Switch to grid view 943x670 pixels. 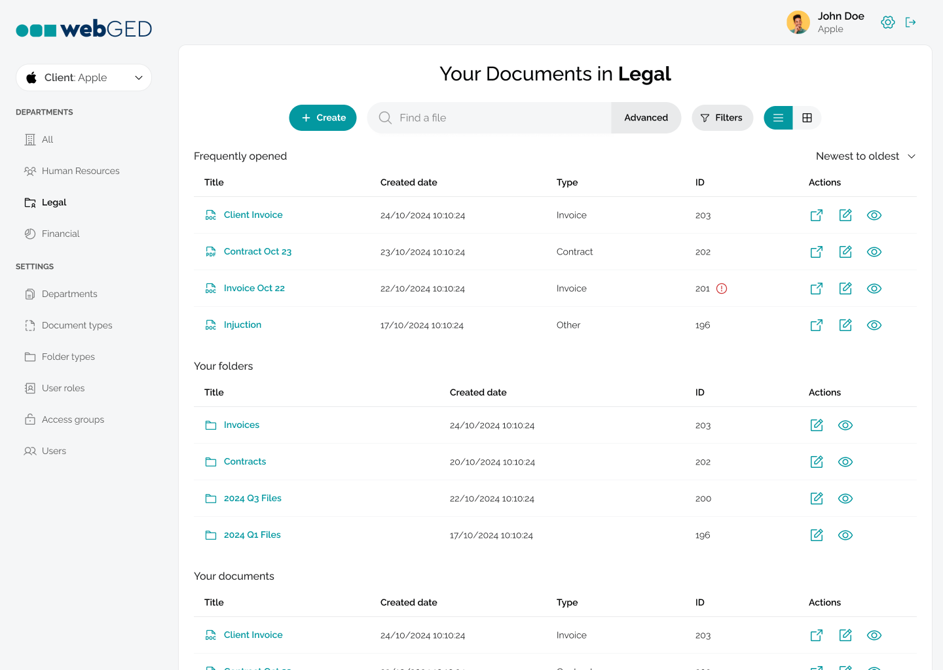click(x=807, y=118)
